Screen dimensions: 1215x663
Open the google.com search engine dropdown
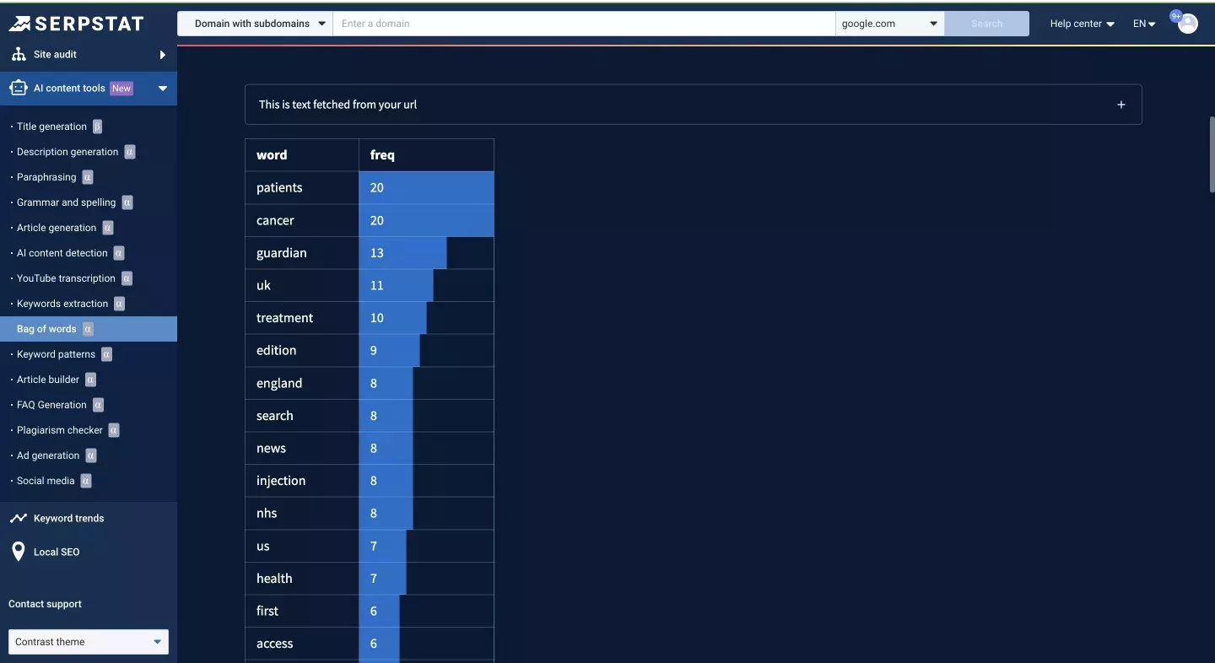tap(889, 24)
